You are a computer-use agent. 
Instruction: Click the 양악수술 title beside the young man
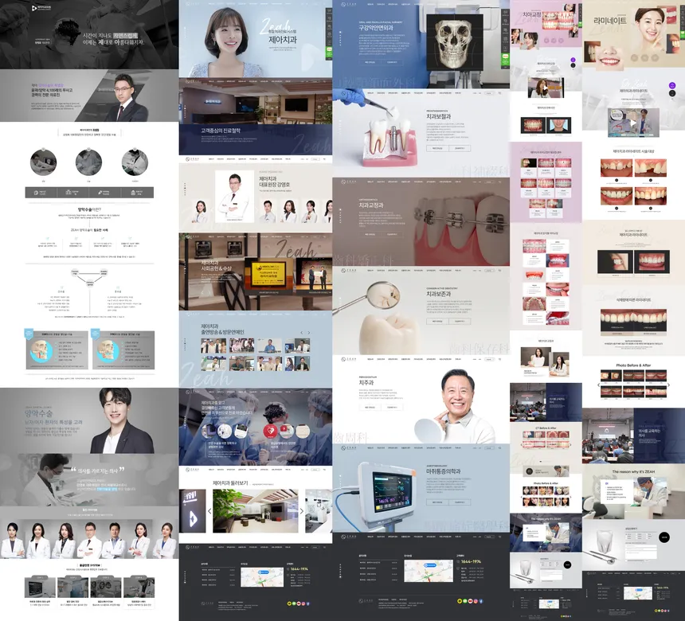tap(38, 413)
